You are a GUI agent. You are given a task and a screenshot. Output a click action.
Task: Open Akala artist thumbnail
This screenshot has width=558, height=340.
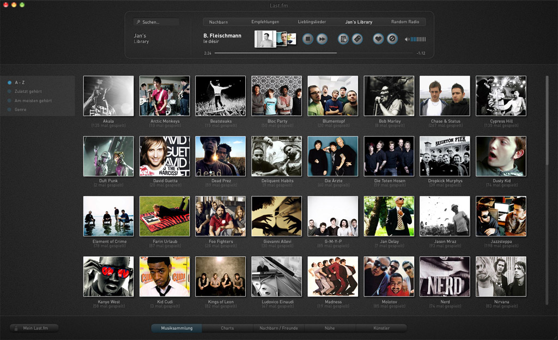(x=108, y=96)
